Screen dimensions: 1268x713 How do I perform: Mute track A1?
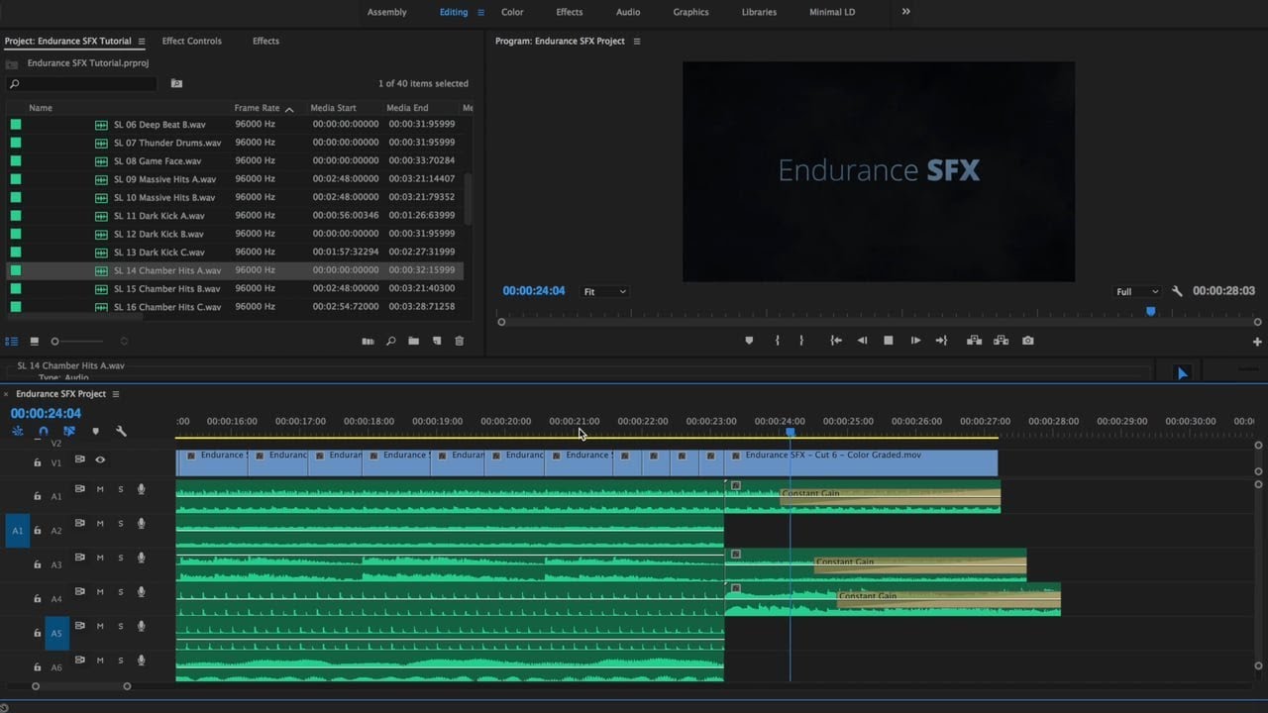click(100, 489)
